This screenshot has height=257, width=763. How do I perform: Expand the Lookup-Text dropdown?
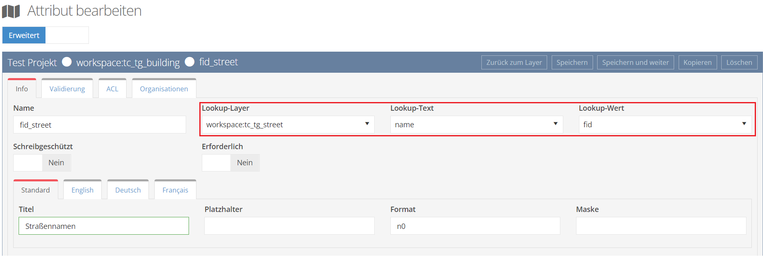click(x=476, y=125)
